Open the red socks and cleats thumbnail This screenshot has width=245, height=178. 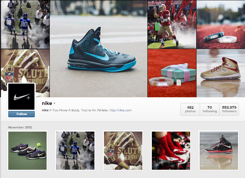171,151
